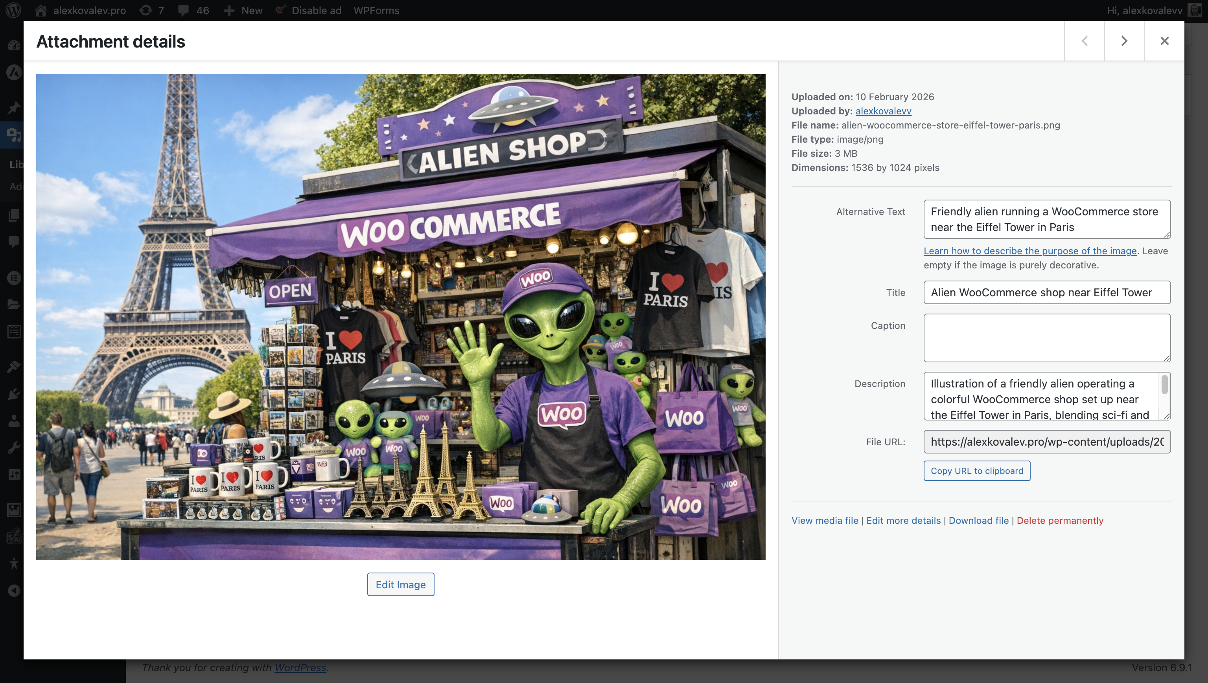Select the Media library icon in the sidebar
Viewport: 1208px width, 683px height.
coord(14,135)
